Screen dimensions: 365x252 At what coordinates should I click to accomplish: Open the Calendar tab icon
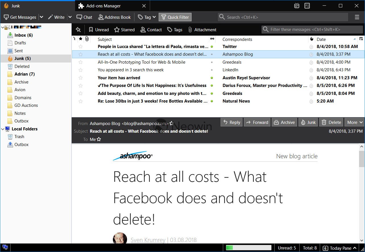[x=297, y=6]
